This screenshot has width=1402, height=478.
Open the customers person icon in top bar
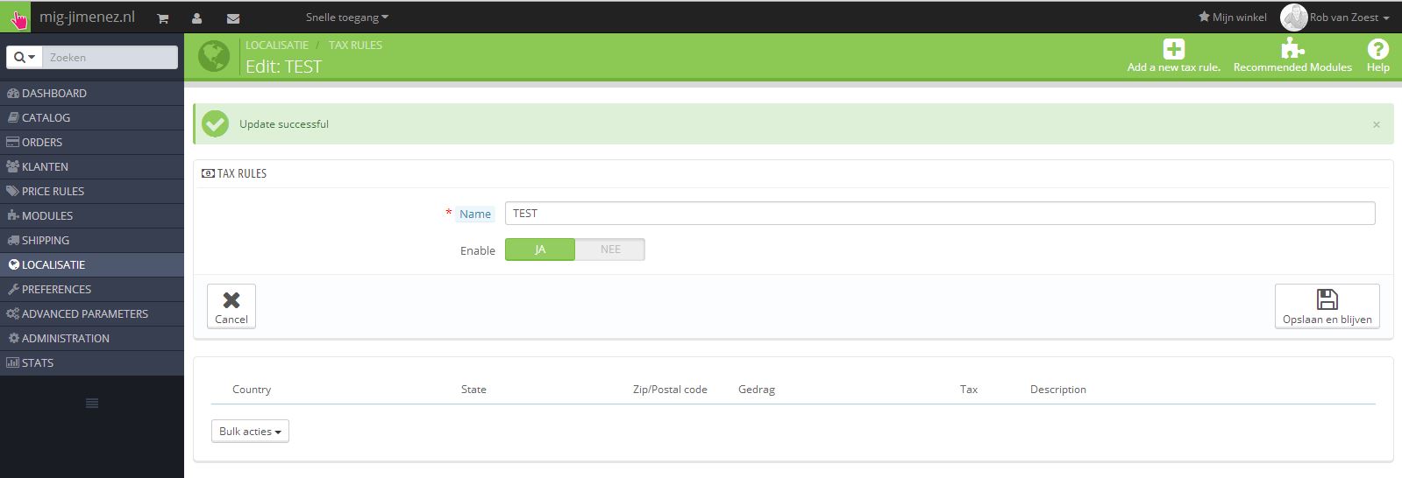pos(196,18)
